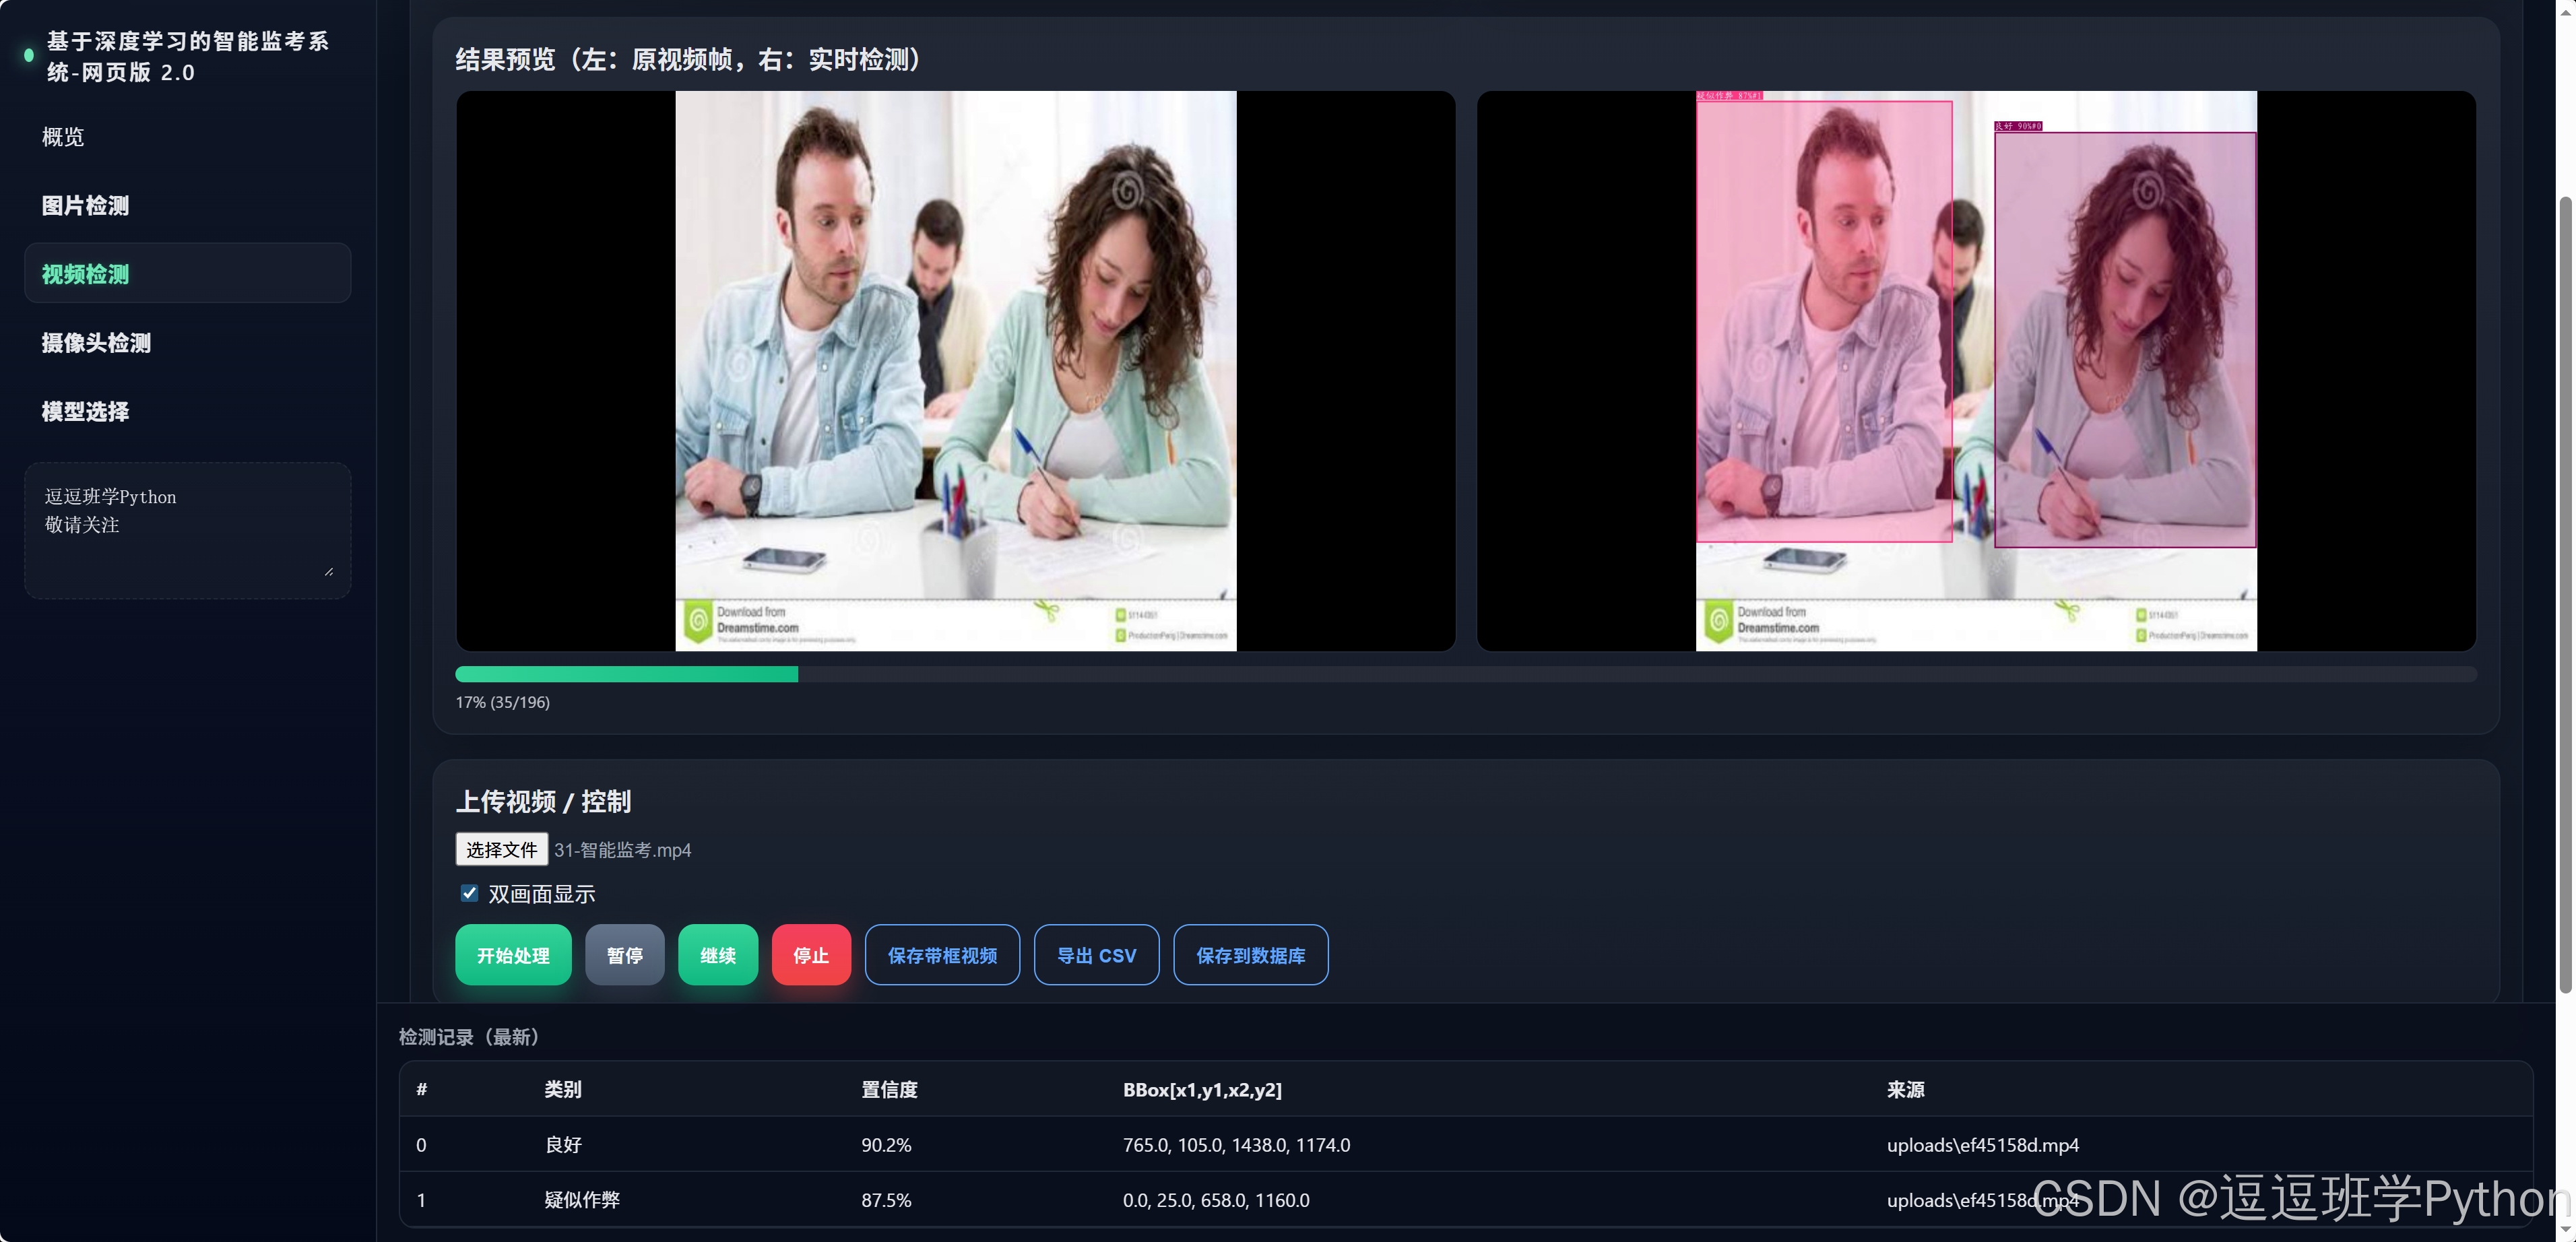Click the real-time detection preview frame

[x=1975, y=371]
